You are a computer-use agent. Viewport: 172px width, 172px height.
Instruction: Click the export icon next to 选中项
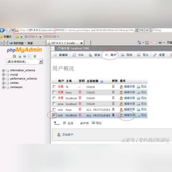(x=94, y=123)
